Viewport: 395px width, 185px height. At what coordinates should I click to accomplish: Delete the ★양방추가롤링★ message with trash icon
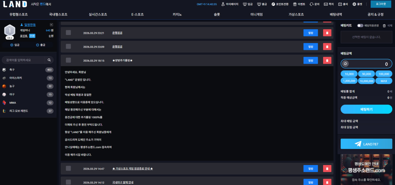click(x=327, y=60)
